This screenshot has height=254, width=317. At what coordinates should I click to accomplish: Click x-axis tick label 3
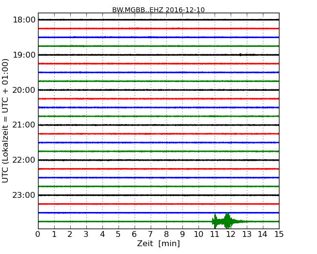(86, 234)
